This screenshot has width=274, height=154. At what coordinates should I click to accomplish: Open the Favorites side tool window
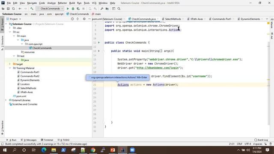click(x=2, y=127)
